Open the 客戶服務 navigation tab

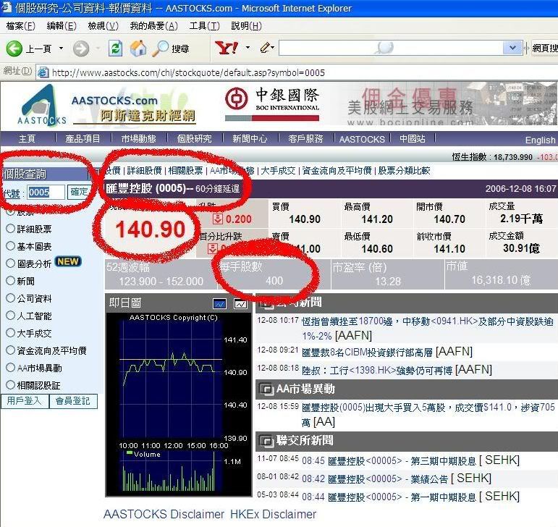(x=305, y=138)
